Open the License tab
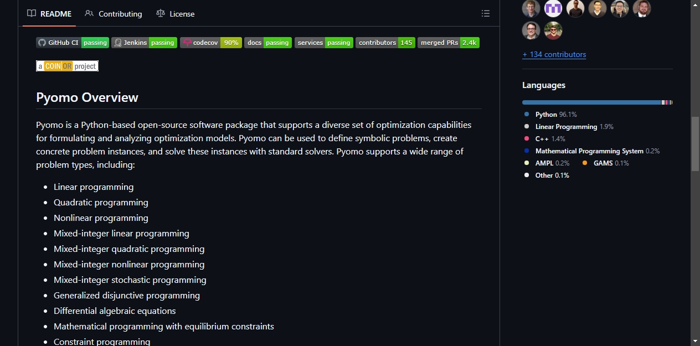Screen dimensions: 700x346 175,14
